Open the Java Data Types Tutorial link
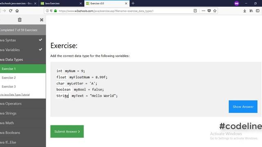The width and height of the screenshot is (262, 147). coord(15,95)
